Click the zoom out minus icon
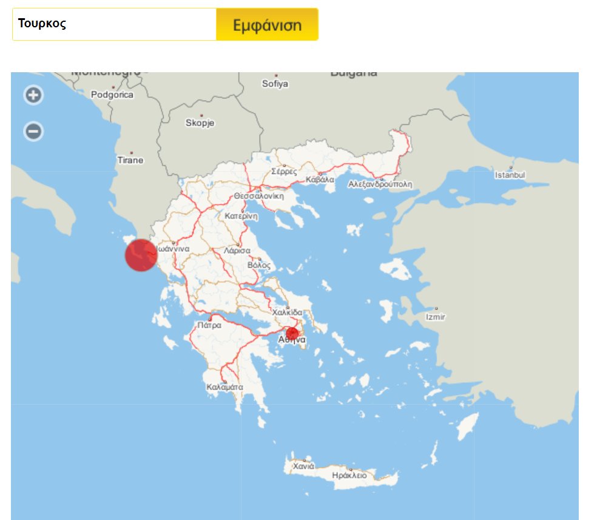This screenshot has height=520, width=597. click(33, 131)
